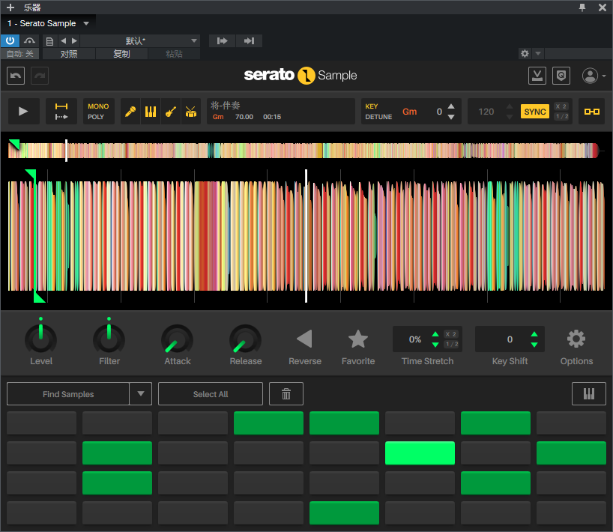This screenshot has height=532, width=613.
Task: Toggle tempo X 2 beside SYNC
Action: 561,106
